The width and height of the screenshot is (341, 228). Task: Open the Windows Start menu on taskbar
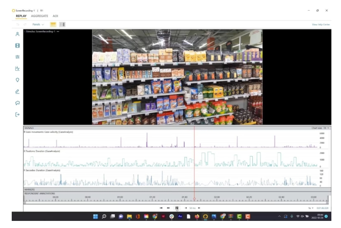click(95, 216)
